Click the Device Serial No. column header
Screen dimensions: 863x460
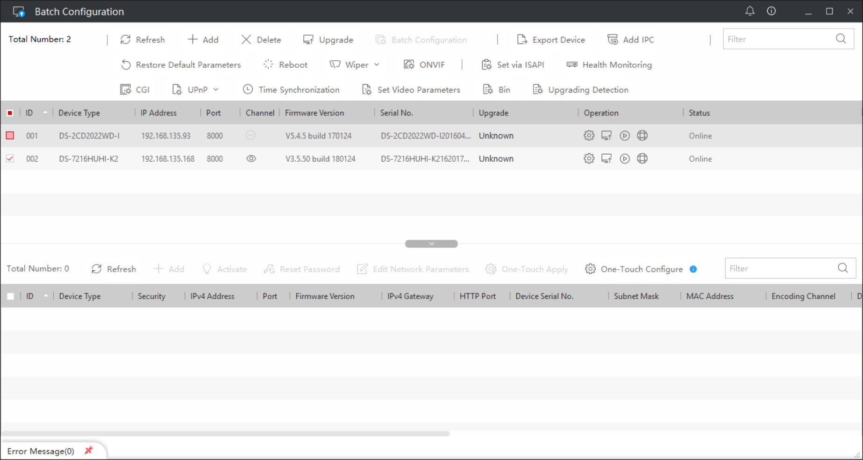click(544, 296)
